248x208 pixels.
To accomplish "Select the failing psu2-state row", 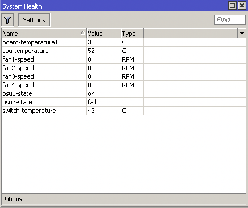I will pos(43,102).
